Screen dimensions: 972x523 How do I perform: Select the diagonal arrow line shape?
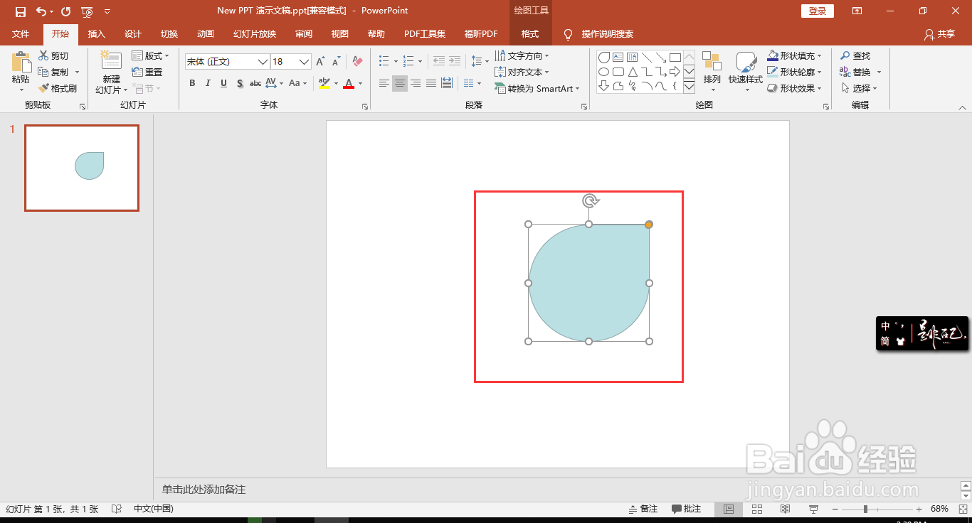[661, 58]
